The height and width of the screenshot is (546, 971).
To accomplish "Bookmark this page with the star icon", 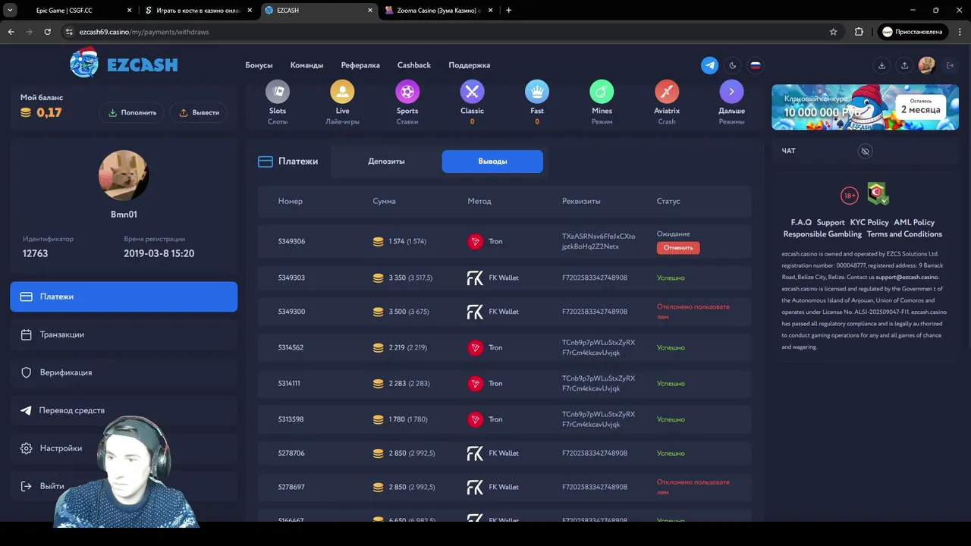I will point(833,32).
